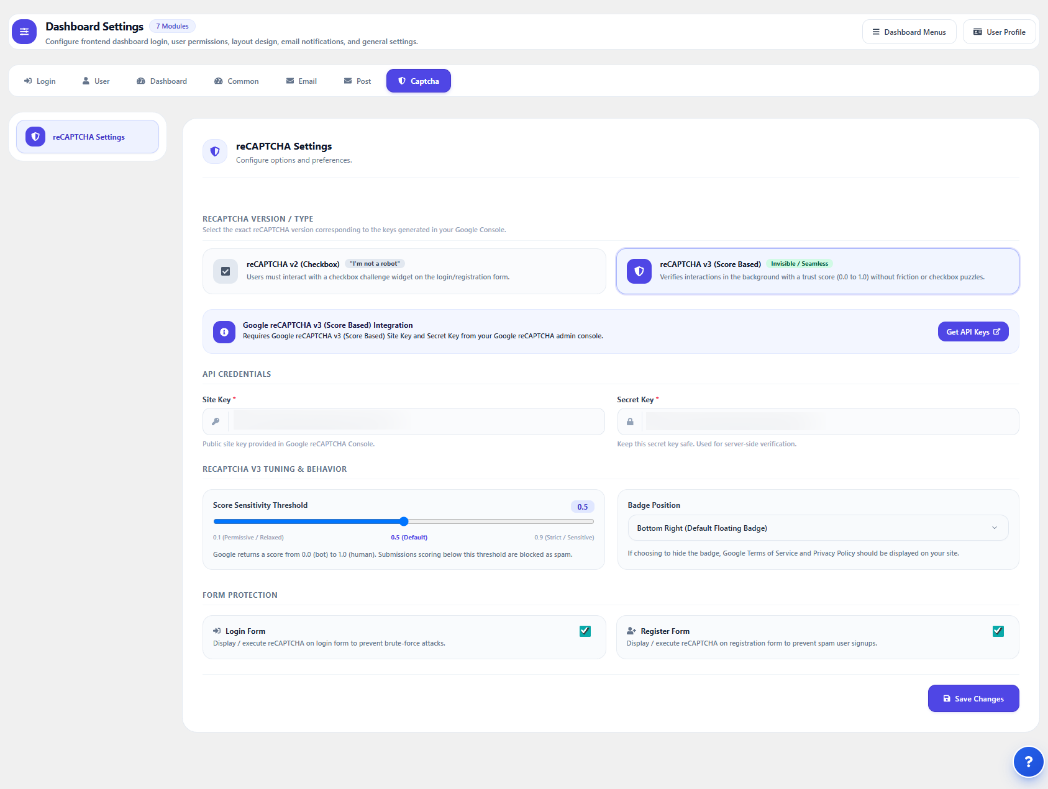
Task: Click the lock icon in Secret Key field
Action: (x=630, y=422)
